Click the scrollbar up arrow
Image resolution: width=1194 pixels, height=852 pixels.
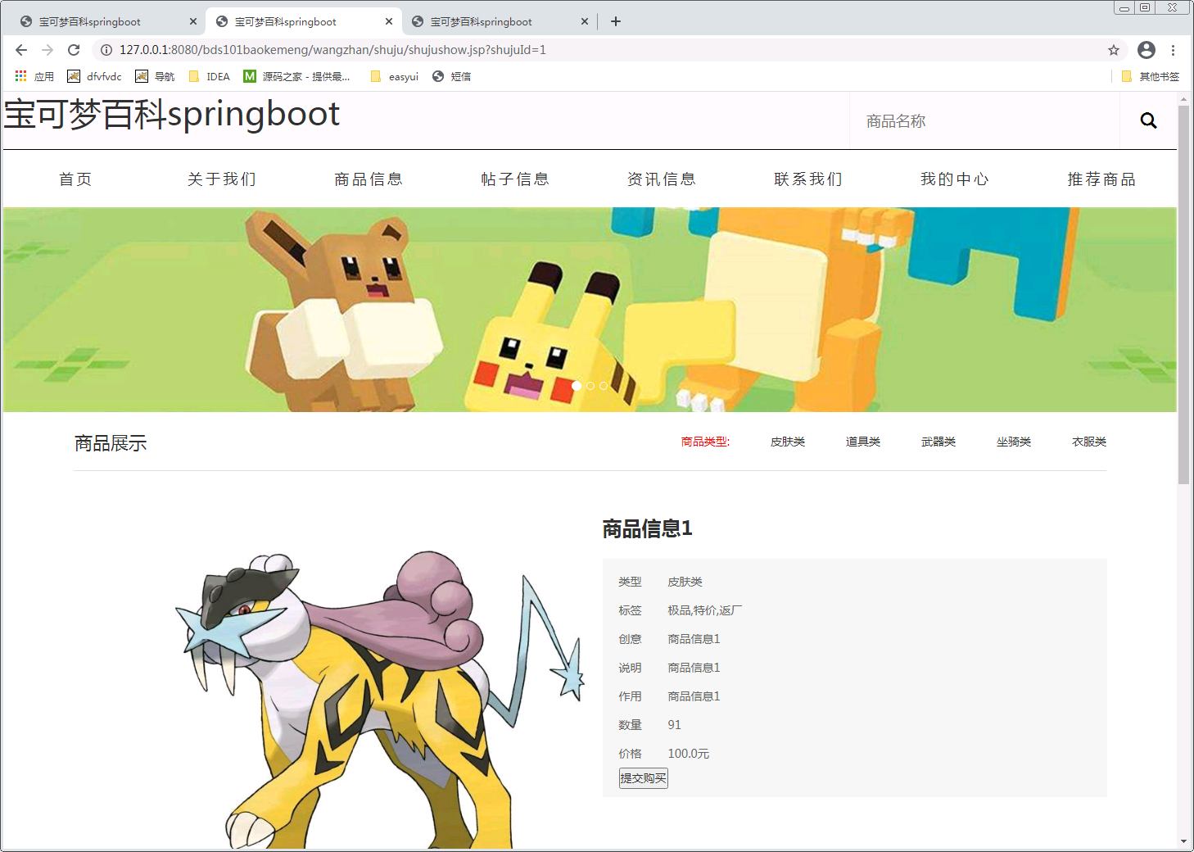click(x=1183, y=98)
